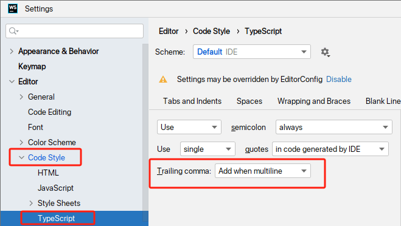Select Keymap in the settings tree
The image size is (401, 226).
coord(32,66)
